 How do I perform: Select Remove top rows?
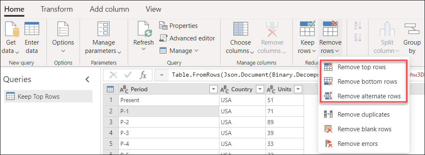pos(361,67)
